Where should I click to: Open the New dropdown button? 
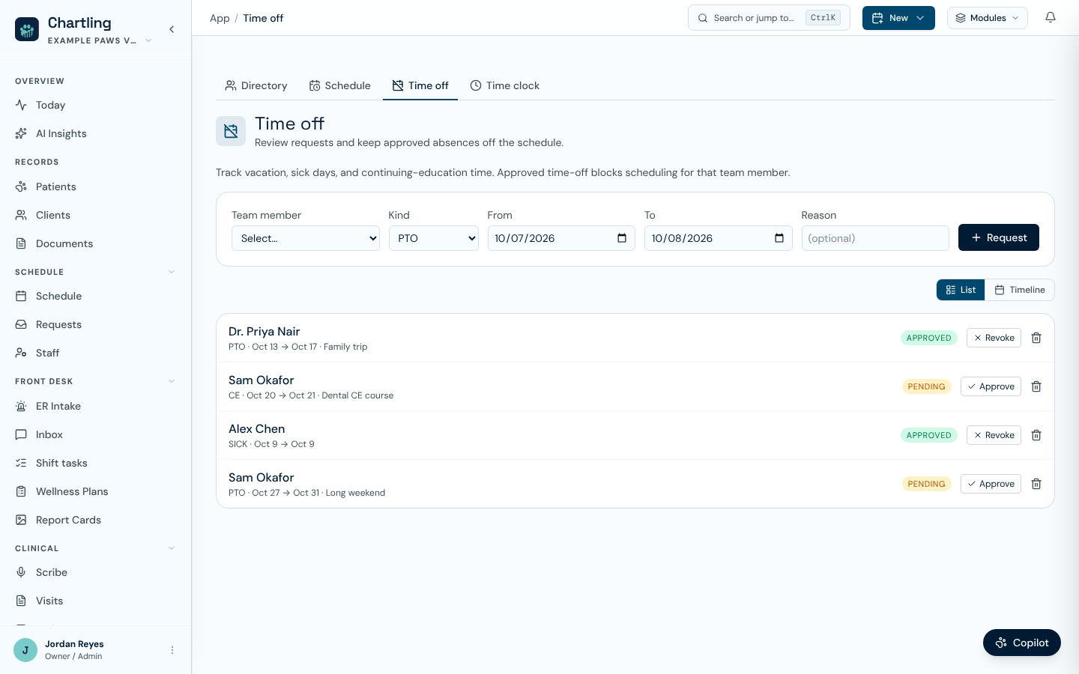point(898,18)
